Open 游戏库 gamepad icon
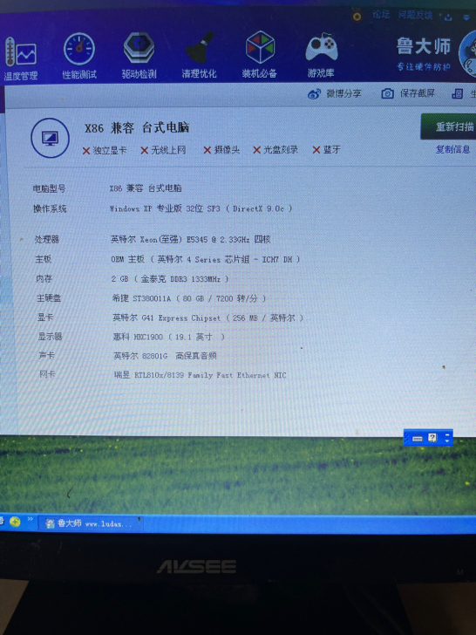 [x=321, y=56]
